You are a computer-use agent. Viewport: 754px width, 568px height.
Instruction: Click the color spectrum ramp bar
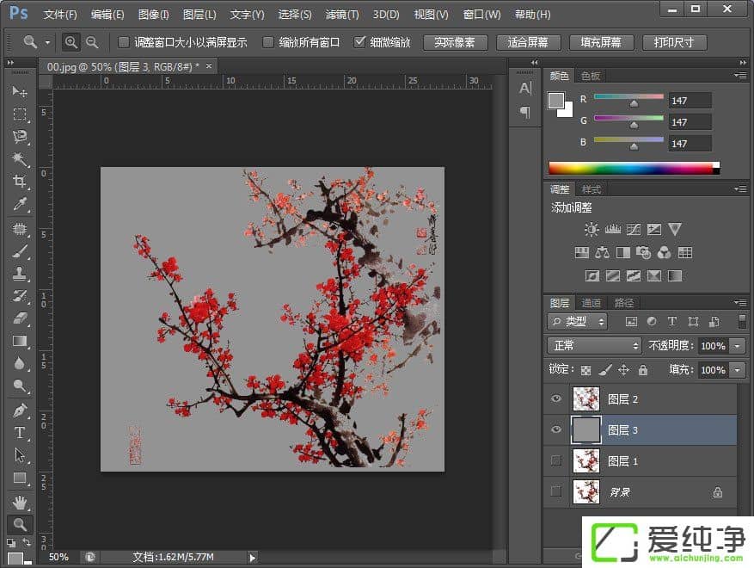tap(630, 168)
